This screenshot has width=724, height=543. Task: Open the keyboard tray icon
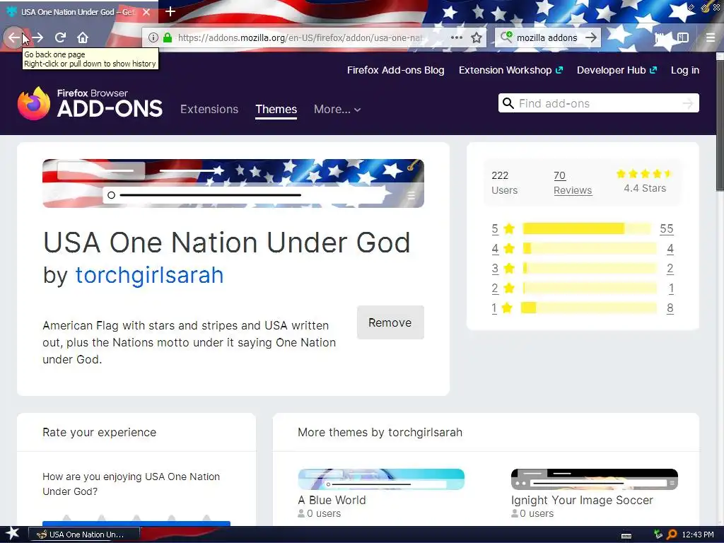[626, 536]
